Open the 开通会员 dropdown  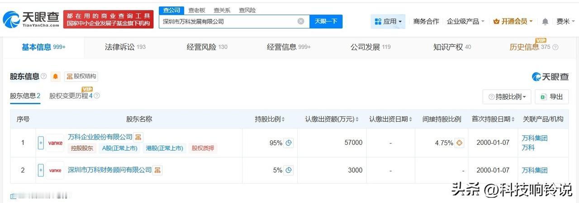tap(513, 21)
